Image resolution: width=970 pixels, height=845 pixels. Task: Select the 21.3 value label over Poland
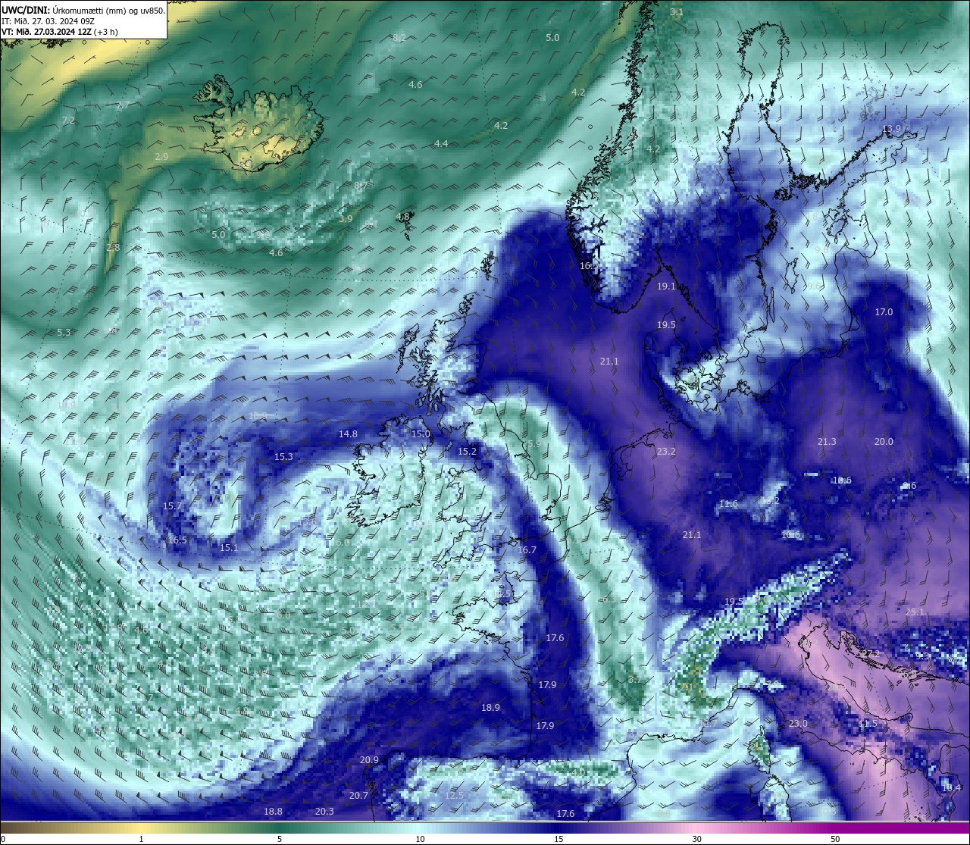pos(827,442)
